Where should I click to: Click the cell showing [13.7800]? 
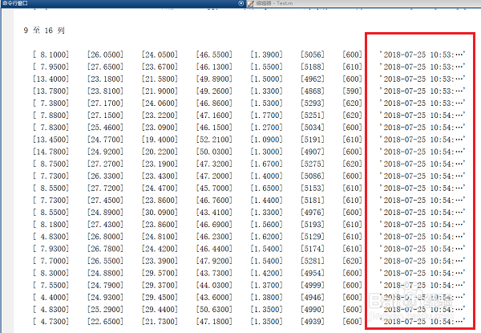pyautogui.click(x=51, y=91)
